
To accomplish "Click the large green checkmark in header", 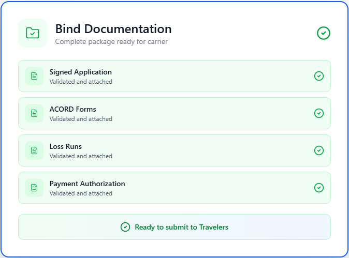I will (324, 33).
